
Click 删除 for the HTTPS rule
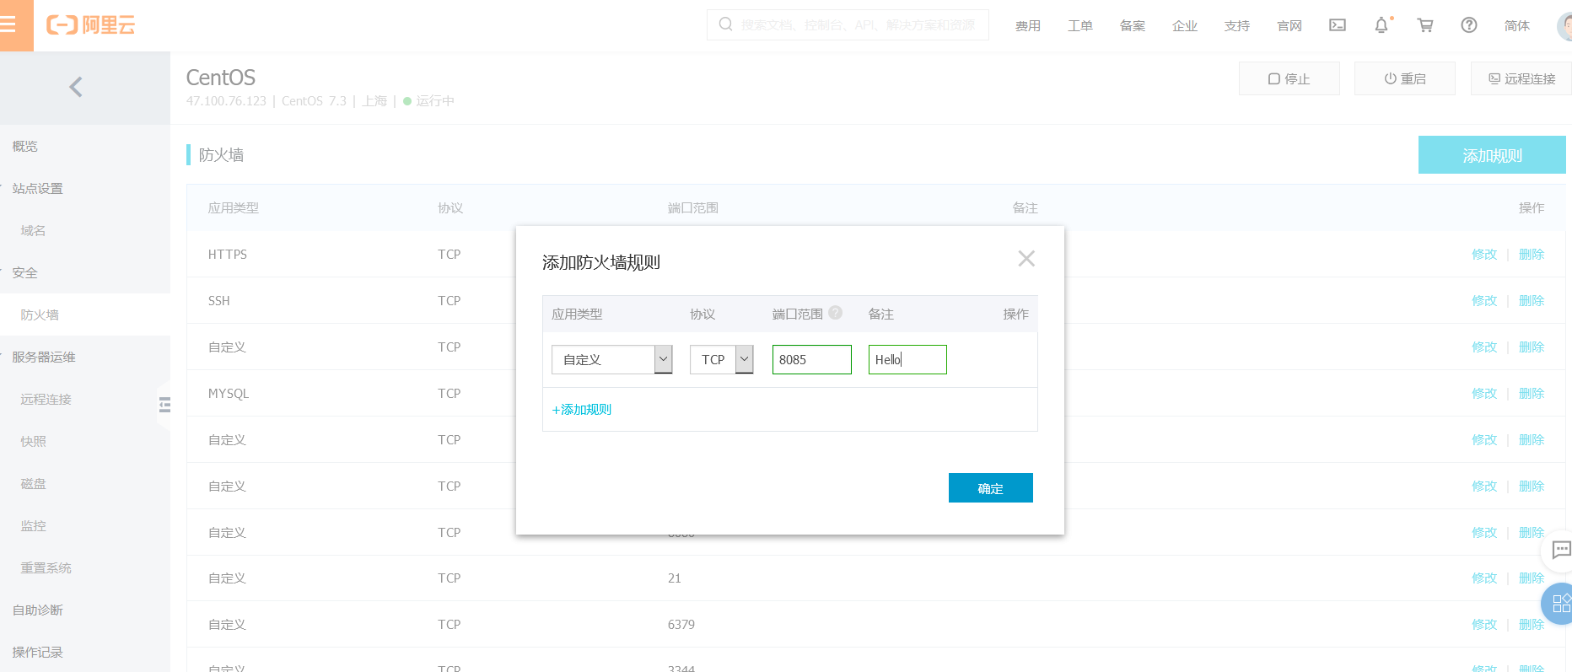coord(1532,255)
